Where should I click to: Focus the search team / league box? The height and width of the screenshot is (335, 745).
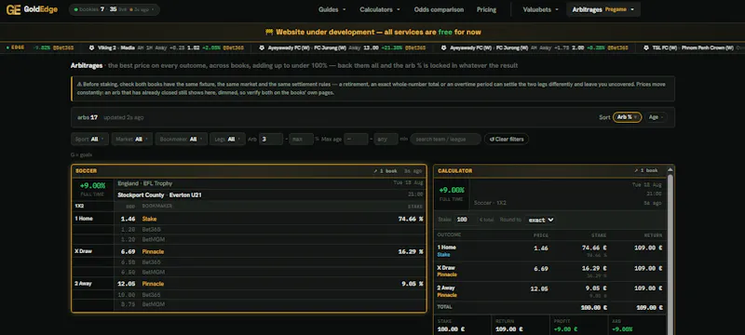pyautogui.click(x=446, y=139)
